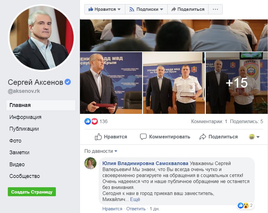Screen dimensions: 268x213
Task: Open the post-as identity selector dropdown
Action: (254, 137)
